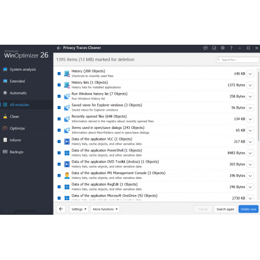Uncheck Recently opened files (648 Objects) checkbox

[59, 119]
